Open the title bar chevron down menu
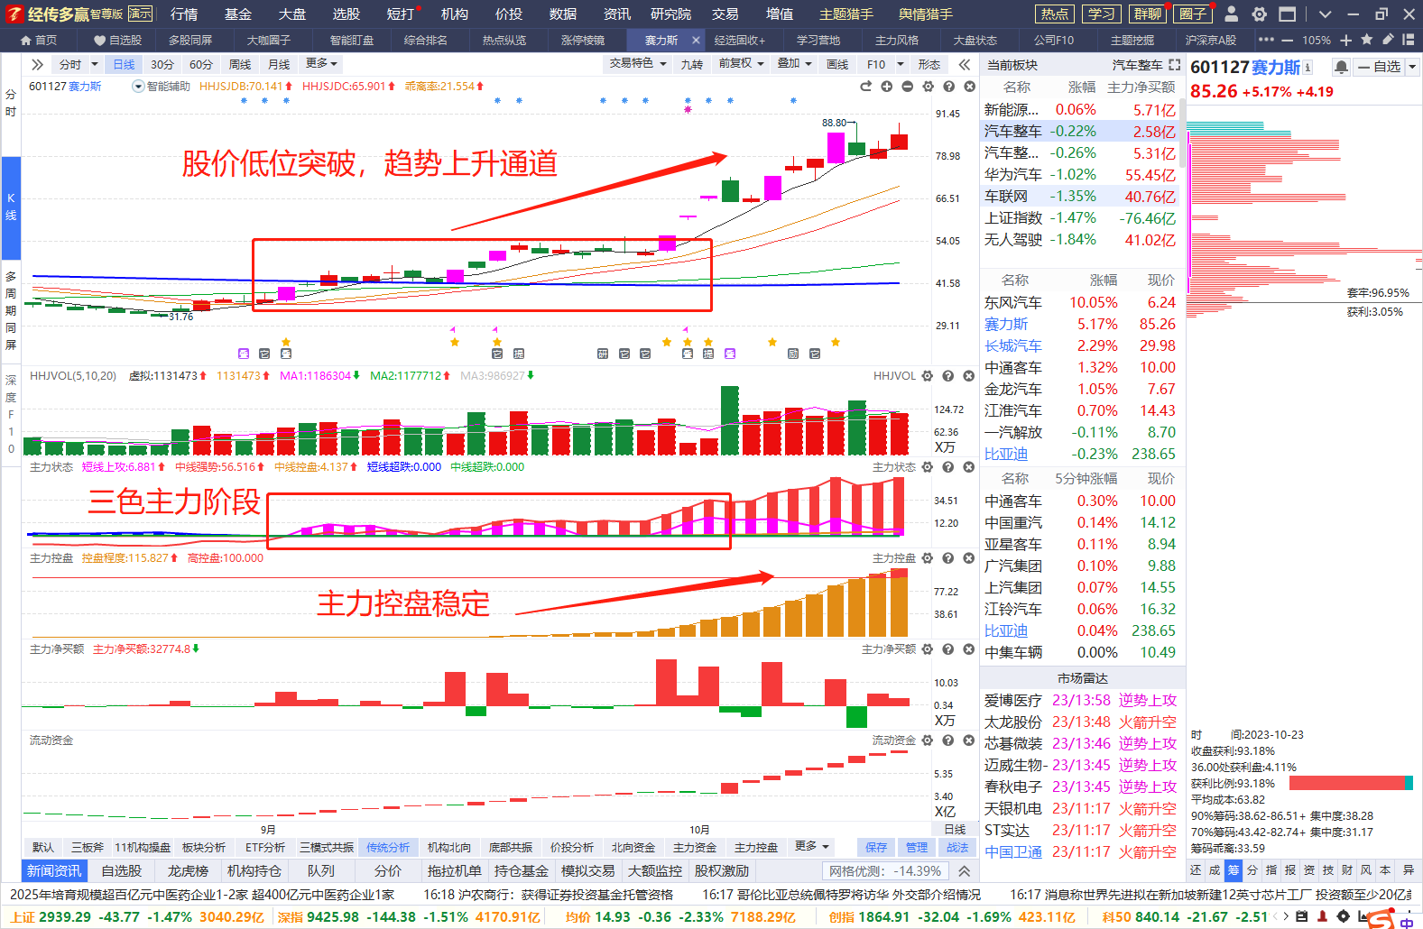The height and width of the screenshot is (929, 1423). [1325, 14]
